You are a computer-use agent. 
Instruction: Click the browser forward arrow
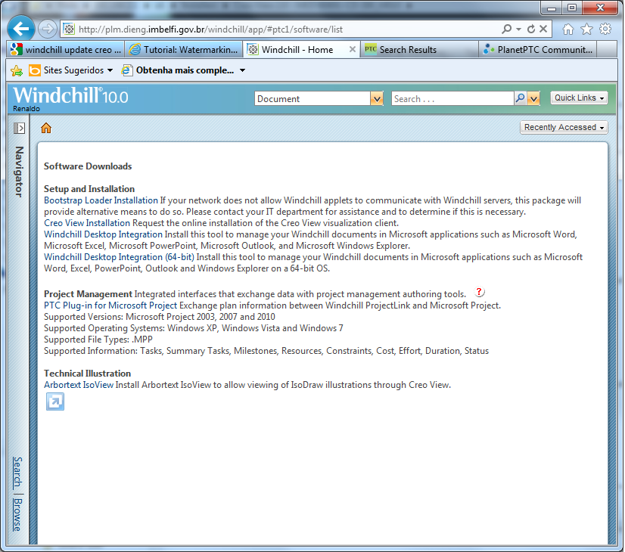pyautogui.click(x=47, y=29)
